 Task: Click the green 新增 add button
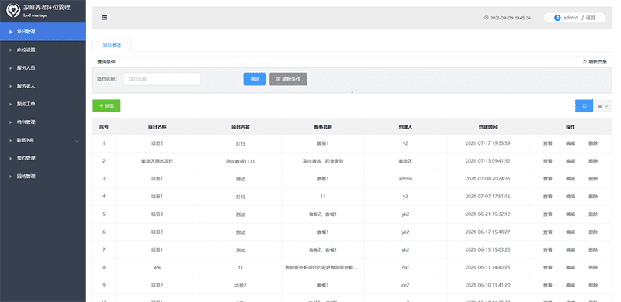click(x=106, y=106)
